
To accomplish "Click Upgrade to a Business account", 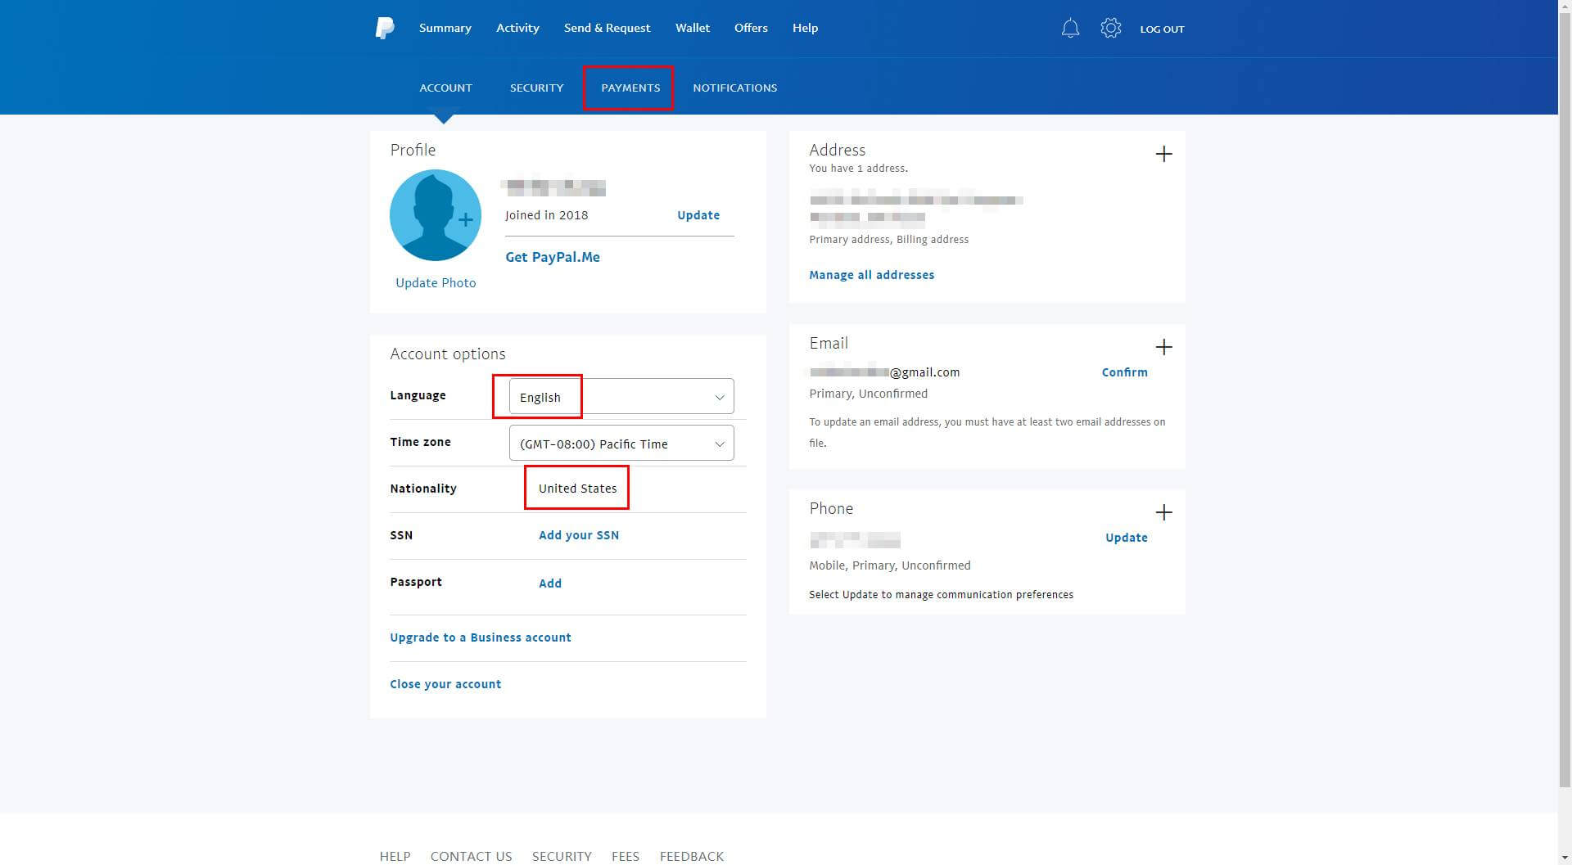I will click(480, 637).
